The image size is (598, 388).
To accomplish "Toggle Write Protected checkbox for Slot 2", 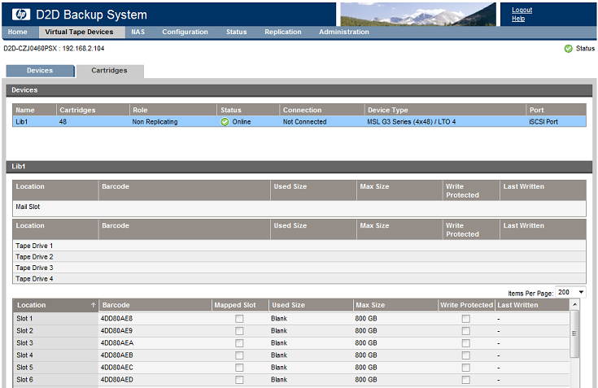I will pyautogui.click(x=465, y=331).
